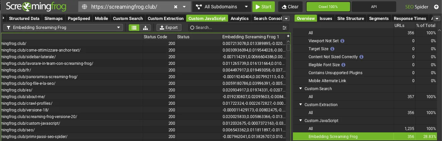This screenshot has width=442, height=141.
Task: Click the Crawl 100% progress bar
Action: pos(328,7)
